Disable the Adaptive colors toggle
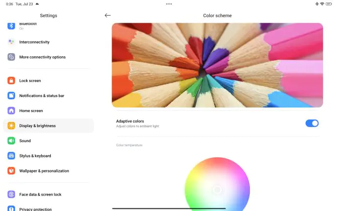Image resolution: width=338 pixels, height=211 pixels. 312,124
